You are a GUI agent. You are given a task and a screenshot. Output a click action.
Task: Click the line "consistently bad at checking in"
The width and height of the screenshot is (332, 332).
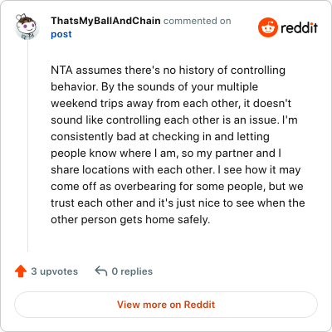160,137
